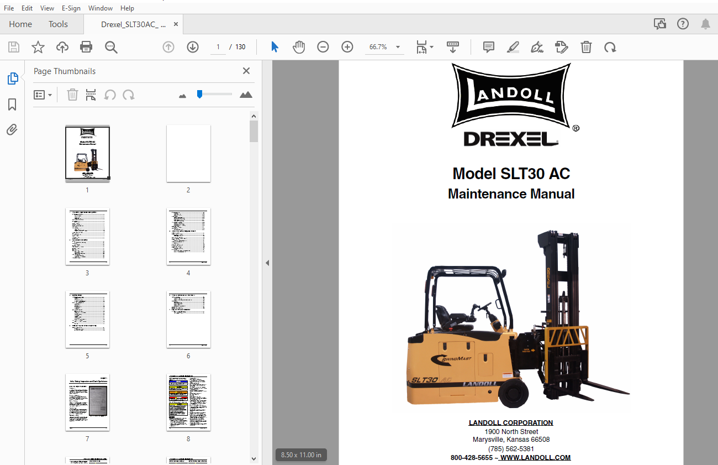The height and width of the screenshot is (465, 718).
Task: Select the highlight text pen tool
Action: pyautogui.click(x=513, y=47)
